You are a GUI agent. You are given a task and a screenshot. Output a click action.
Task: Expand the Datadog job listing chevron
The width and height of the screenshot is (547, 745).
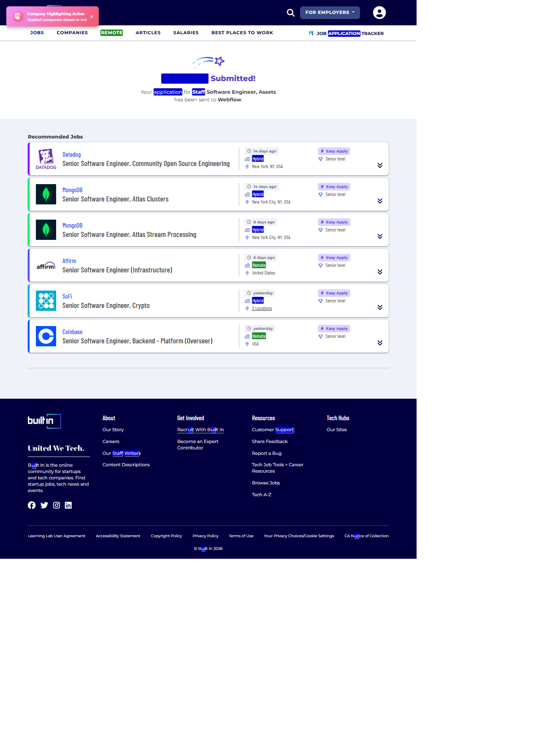pyautogui.click(x=380, y=166)
